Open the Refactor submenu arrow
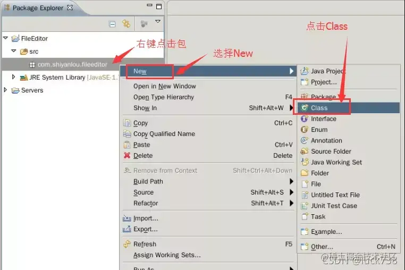This screenshot has height=270, width=405. (x=291, y=203)
